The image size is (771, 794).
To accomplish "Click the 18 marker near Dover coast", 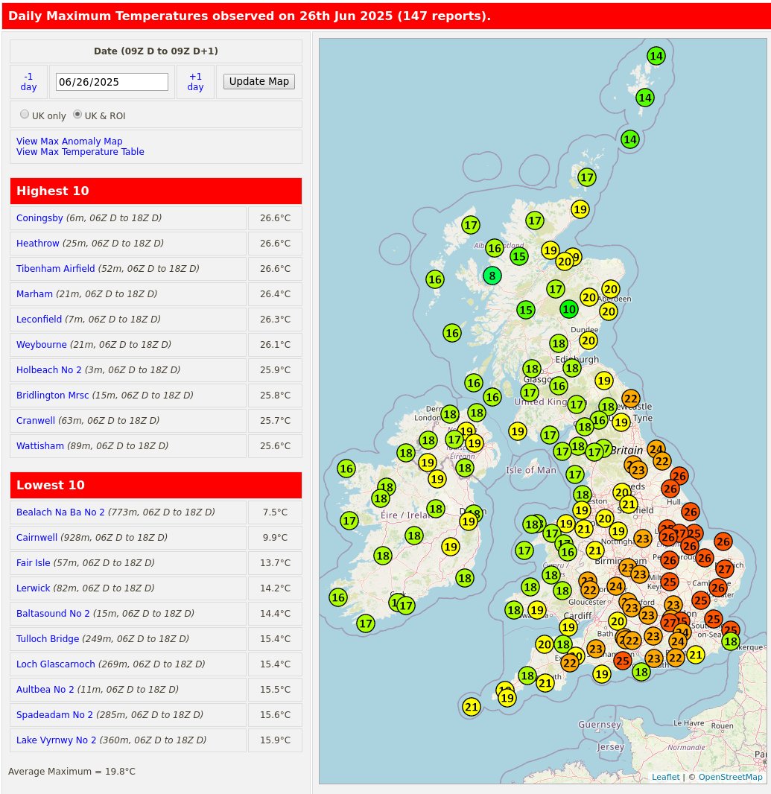I will (x=731, y=641).
